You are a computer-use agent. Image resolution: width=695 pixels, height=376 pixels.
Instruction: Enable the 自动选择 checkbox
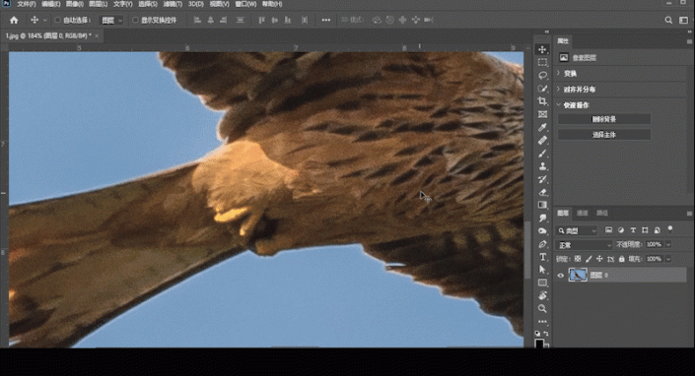(x=57, y=20)
